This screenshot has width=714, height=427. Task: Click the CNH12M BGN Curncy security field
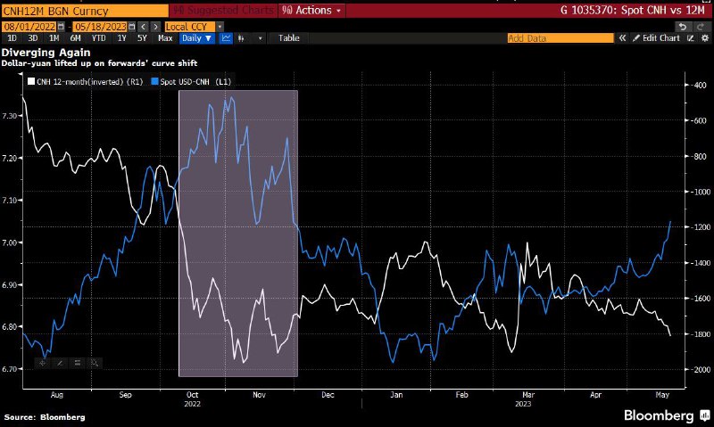85,11
